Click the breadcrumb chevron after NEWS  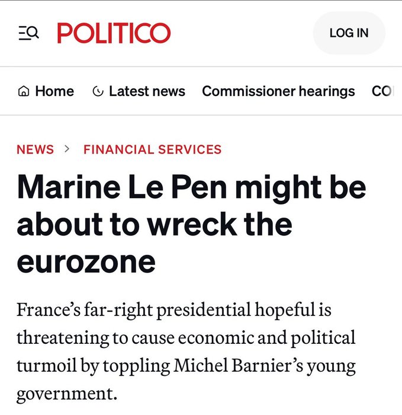(67, 149)
